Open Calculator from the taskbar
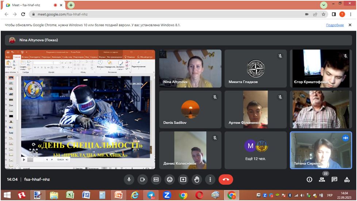Image resolution: width=357 pixels, height=201 pixels. tap(102, 195)
